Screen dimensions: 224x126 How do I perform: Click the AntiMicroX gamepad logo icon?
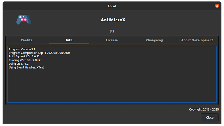24,20
